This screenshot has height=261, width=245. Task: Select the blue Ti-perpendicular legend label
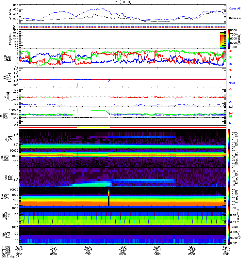[231, 123]
